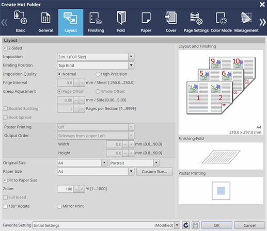267x231 pixels.
Task: Uncheck the 2-Sided checkbox
Action: [5, 48]
